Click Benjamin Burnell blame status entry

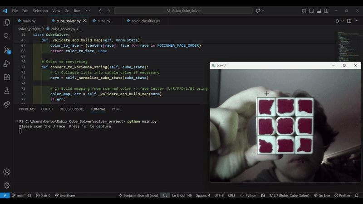click(x=138, y=195)
